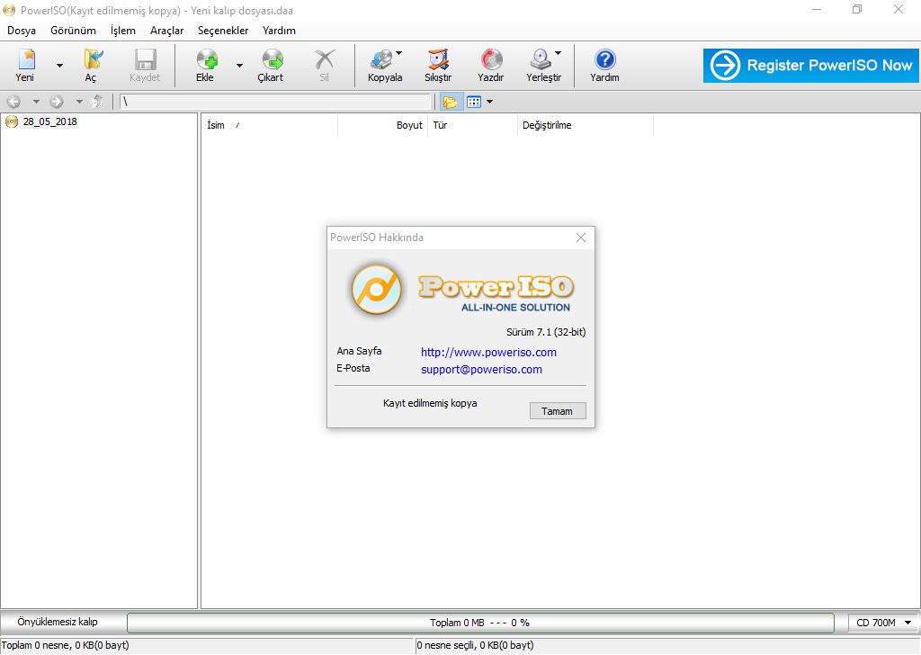Sort by the Tür column header
Image resolution: width=921 pixels, height=655 pixels.
[472, 125]
